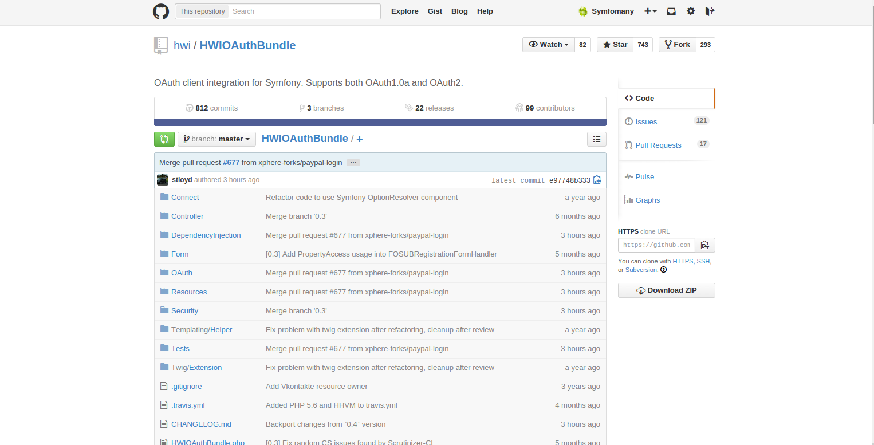Fork the repository
This screenshot has width=874, height=445.
(677, 45)
